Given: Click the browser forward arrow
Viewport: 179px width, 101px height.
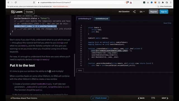Looking at the screenshot, I should click(12, 3).
